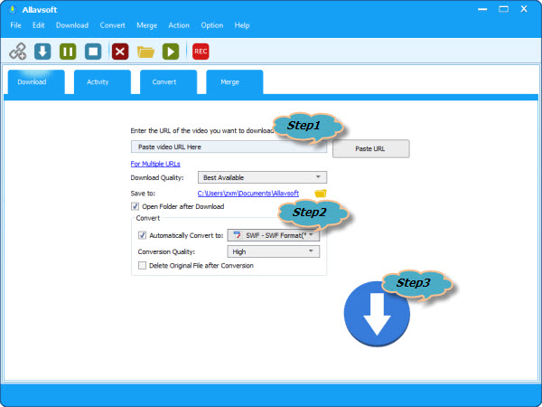Play file with green play icon

pyautogui.click(x=171, y=52)
